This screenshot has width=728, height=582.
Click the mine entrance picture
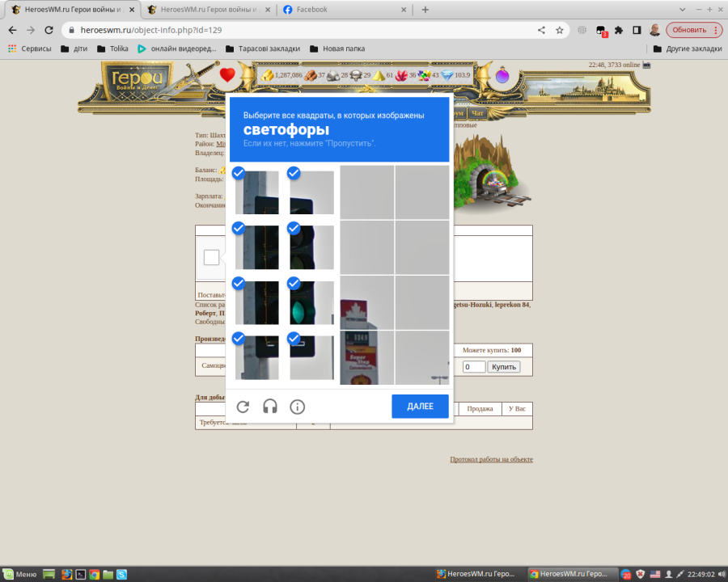click(493, 175)
